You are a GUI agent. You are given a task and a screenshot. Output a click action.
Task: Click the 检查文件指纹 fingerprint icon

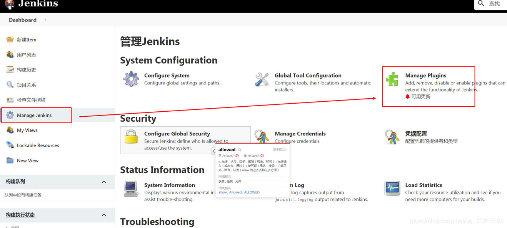[10, 100]
